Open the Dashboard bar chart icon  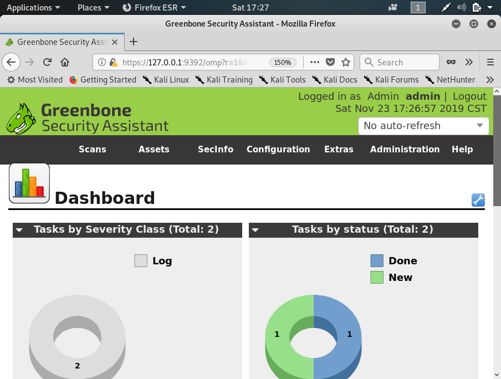click(x=29, y=183)
